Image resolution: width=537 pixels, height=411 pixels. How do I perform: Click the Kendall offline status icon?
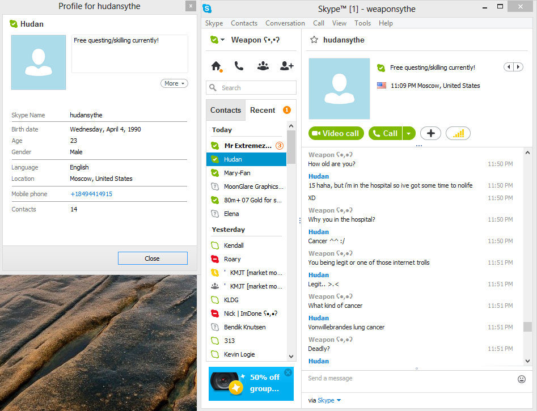point(215,245)
